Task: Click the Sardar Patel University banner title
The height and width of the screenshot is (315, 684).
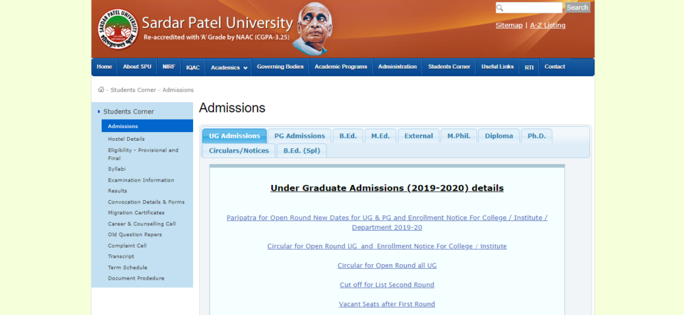Action: click(217, 23)
